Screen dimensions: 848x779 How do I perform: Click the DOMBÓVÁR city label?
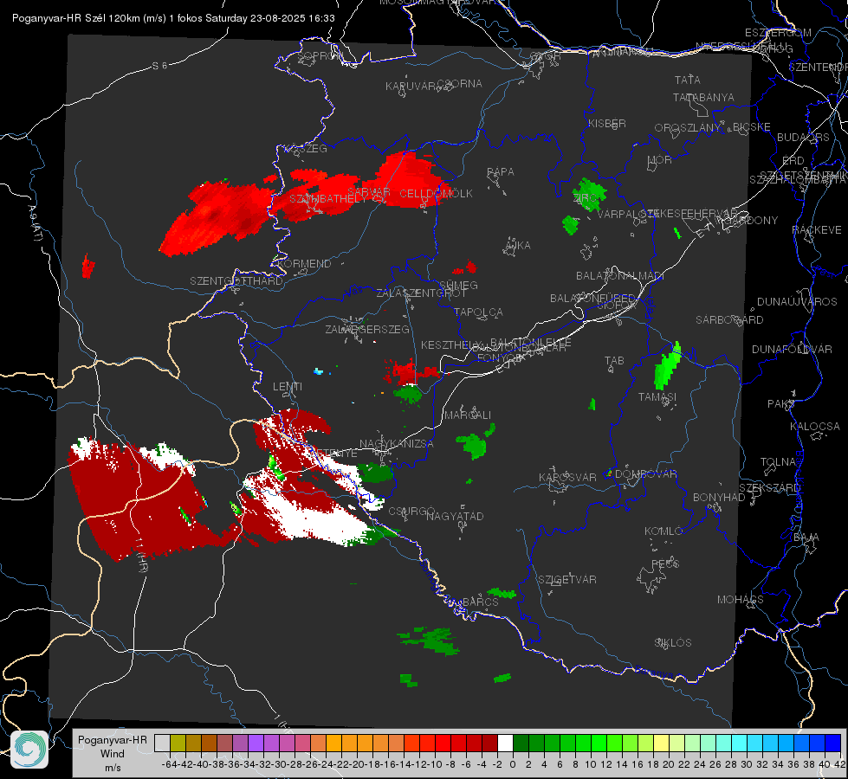click(x=645, y=474)
